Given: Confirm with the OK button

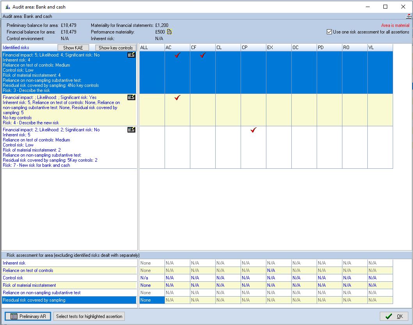Looking at the screenshot, I should point(394,316).
